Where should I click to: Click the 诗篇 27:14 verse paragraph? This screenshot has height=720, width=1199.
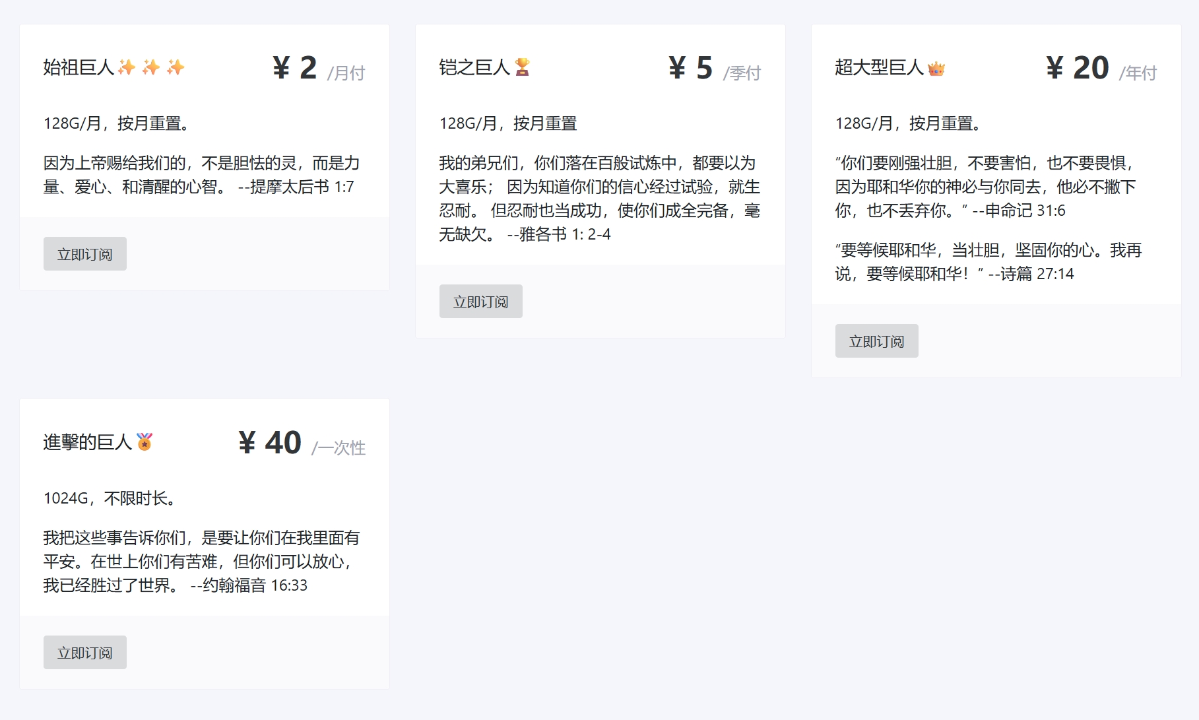coord(988,262)
